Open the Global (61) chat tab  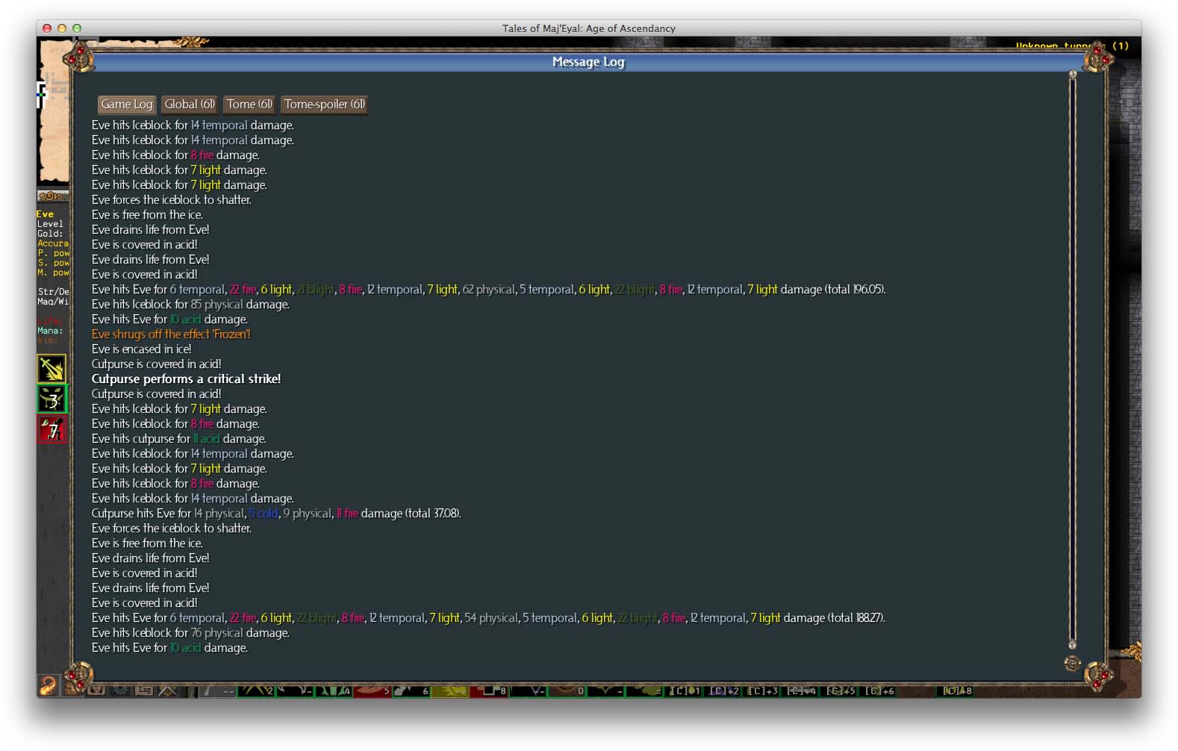tap(190, 105)
